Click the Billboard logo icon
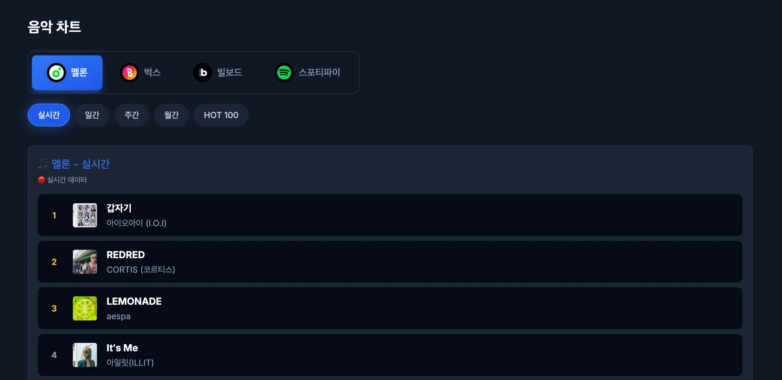This screenshot has width=782, height=380. coord(203,73)
